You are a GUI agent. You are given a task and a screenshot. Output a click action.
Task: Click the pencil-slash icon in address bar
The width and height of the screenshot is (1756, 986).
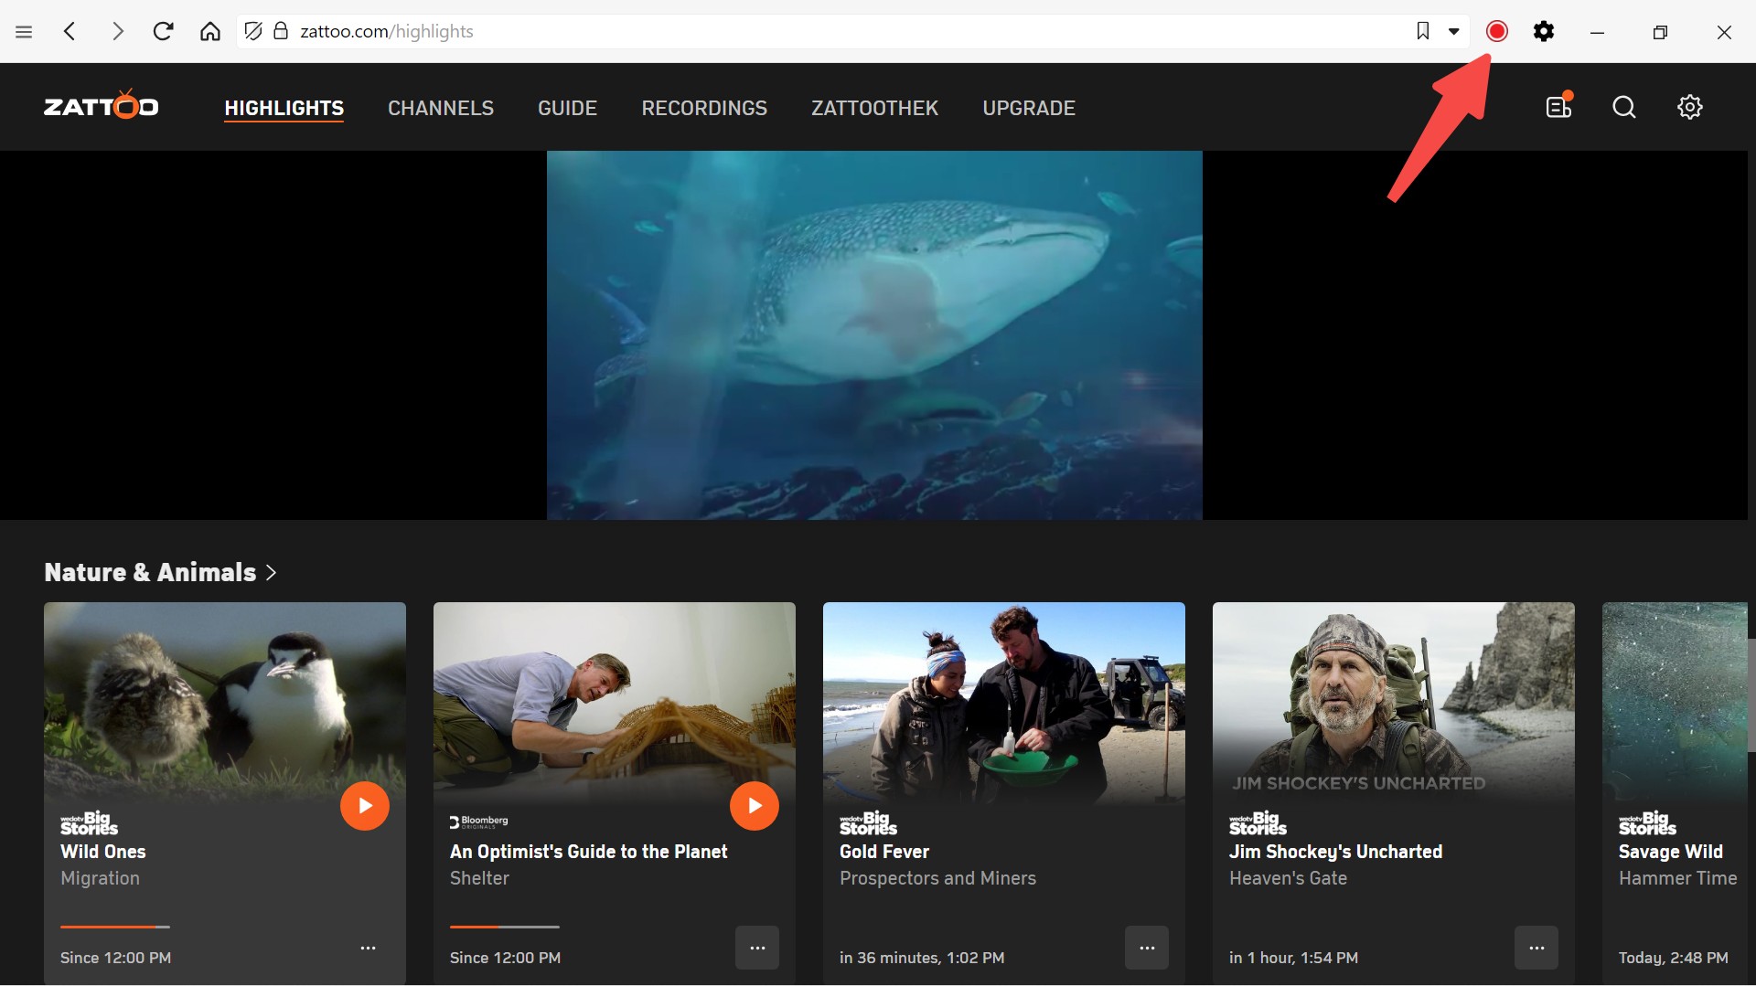[x=253, y=31]
